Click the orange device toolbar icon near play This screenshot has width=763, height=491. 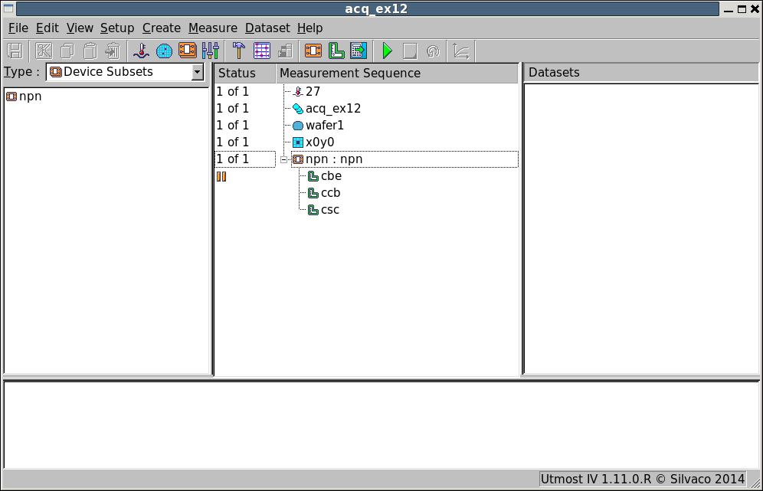[x=313, y=51]
